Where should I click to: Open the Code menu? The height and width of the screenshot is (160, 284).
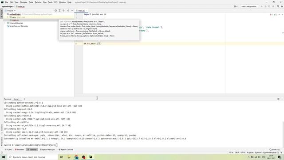[31, 2]
